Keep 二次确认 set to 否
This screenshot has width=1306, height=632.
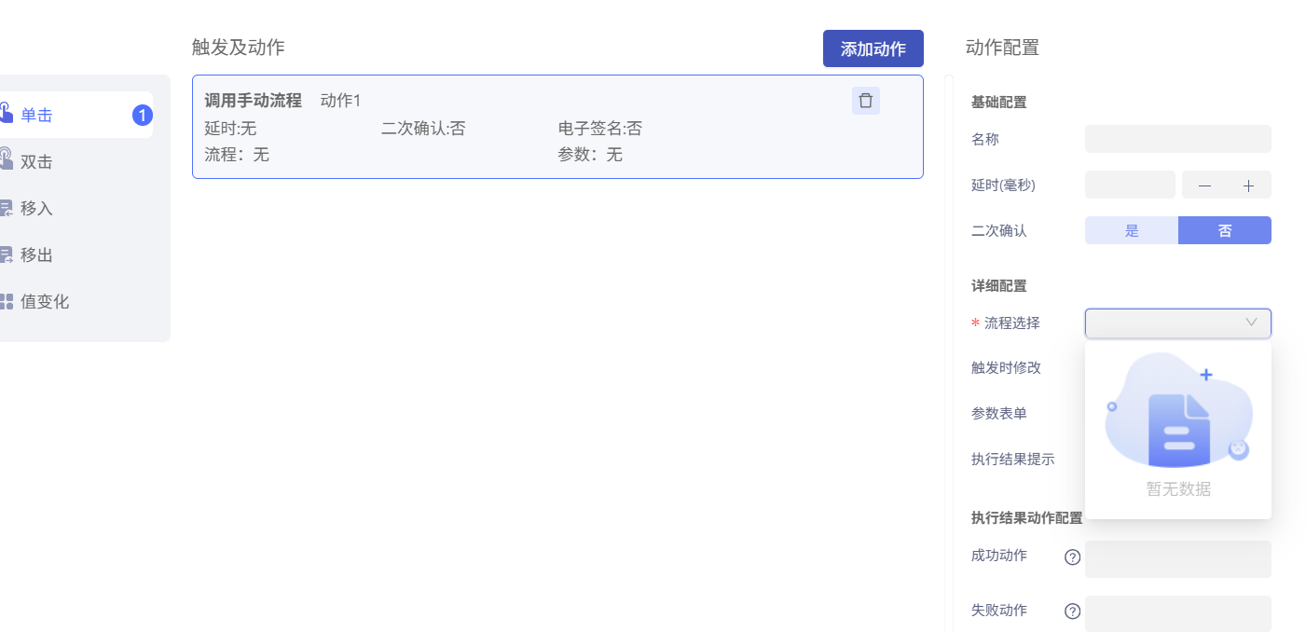click(1224, 229)
